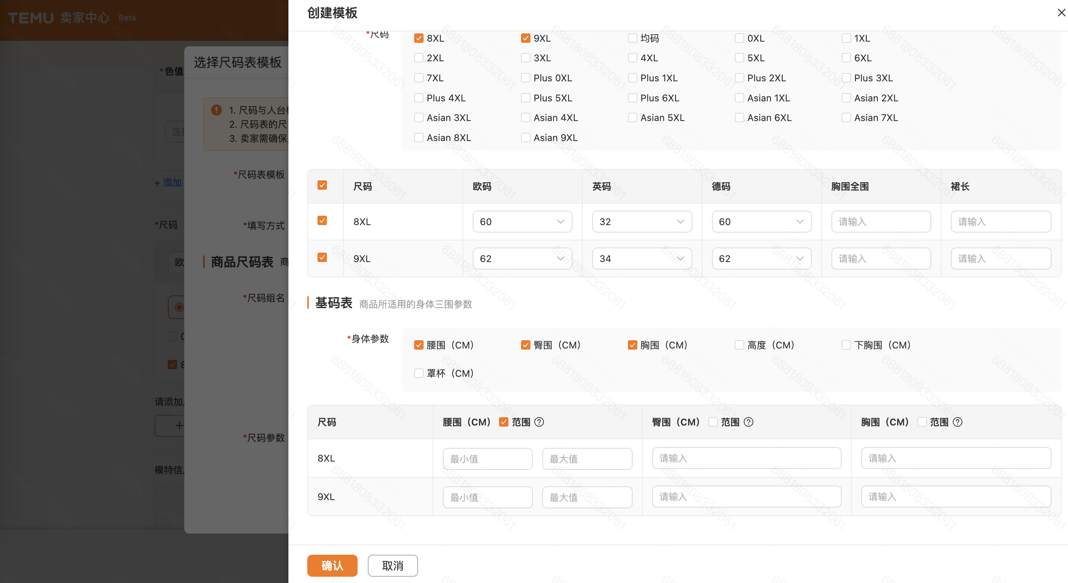Enable the 罩杯（CM）parameter

point(418,373)
